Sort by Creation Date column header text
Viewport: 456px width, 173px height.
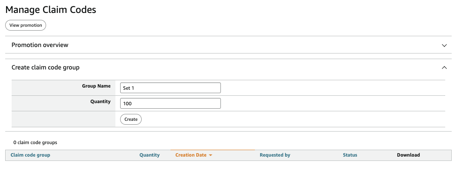(191, 155)
